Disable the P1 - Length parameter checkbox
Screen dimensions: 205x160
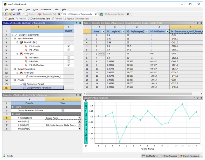pyautogui.click(x=69, y=46)
